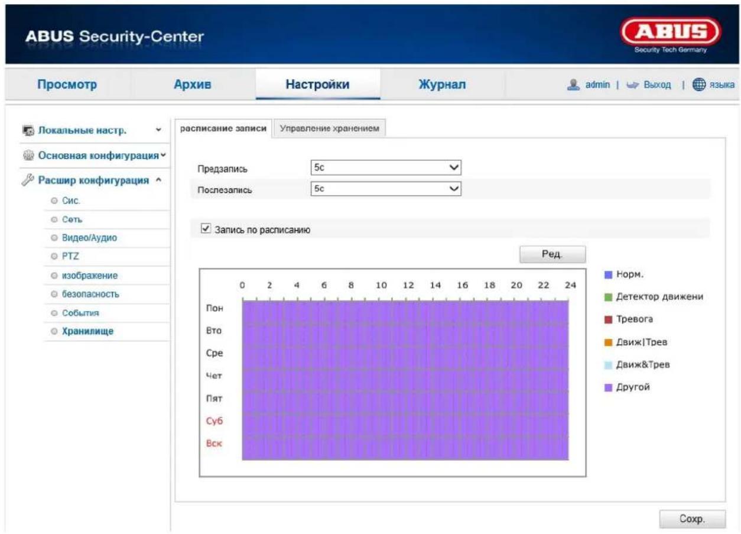Open the Послезапись dropdown
This screenshot has width=741, height=534.
pyautogui.click(x=385, y=189)
